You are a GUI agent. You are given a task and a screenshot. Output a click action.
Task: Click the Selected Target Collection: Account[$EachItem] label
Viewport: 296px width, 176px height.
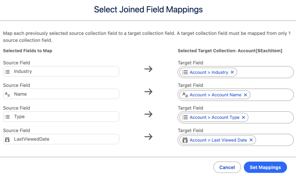click(x=230, y=51)
